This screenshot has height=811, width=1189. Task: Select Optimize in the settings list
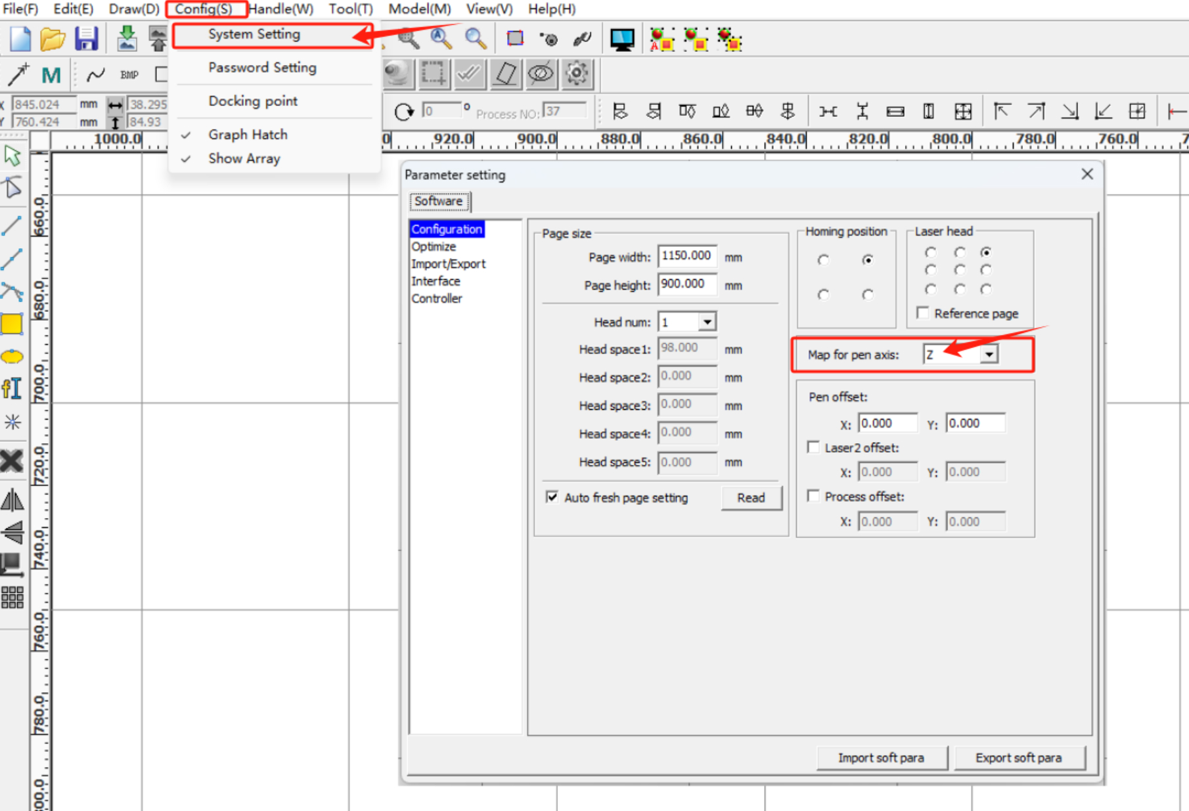point(434,246)
